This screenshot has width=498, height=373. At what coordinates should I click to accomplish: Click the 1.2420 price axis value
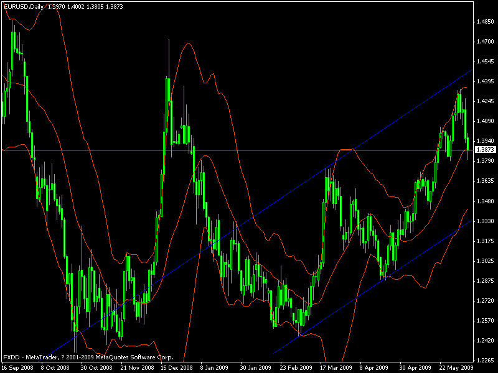coord(486,340)
